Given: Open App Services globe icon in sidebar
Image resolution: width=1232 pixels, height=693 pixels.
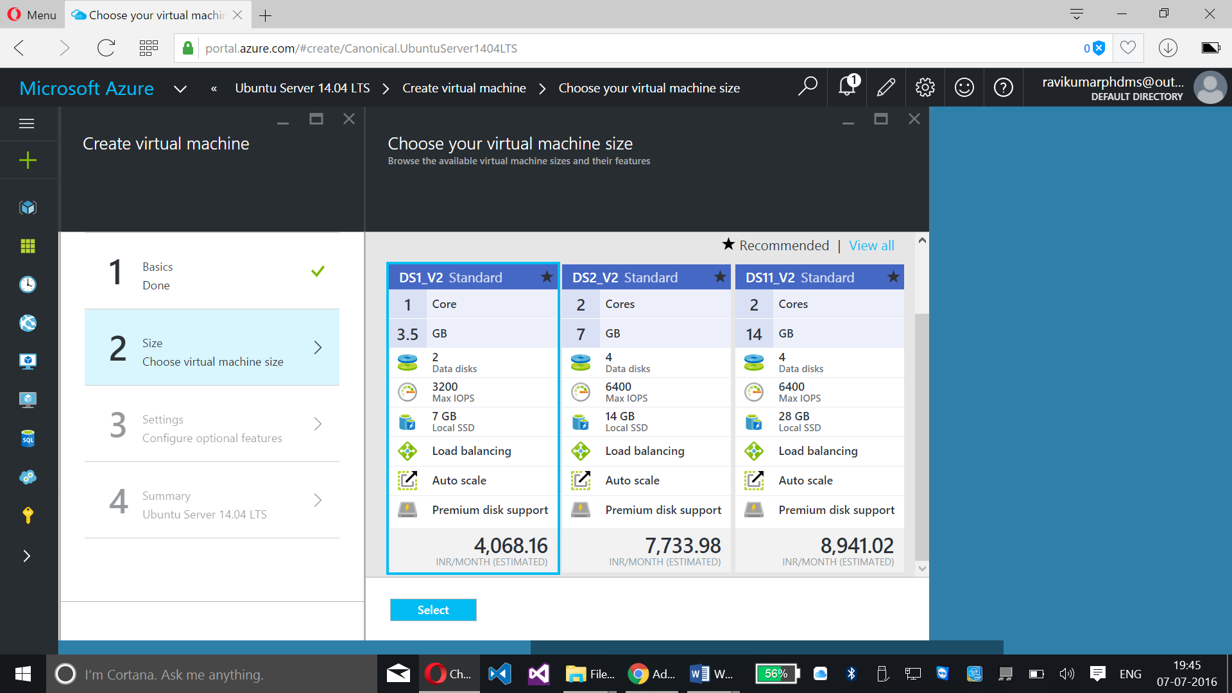Looking at the screenshot, I should [x=28, y=323].
